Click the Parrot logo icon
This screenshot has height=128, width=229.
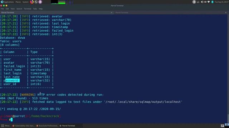pyautogui.click(x=2, y=2)
